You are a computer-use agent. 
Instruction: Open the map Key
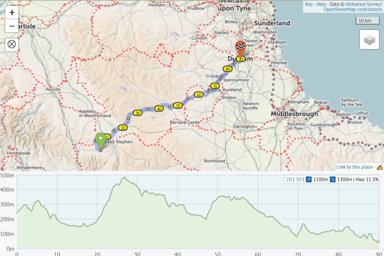point(309,4)
